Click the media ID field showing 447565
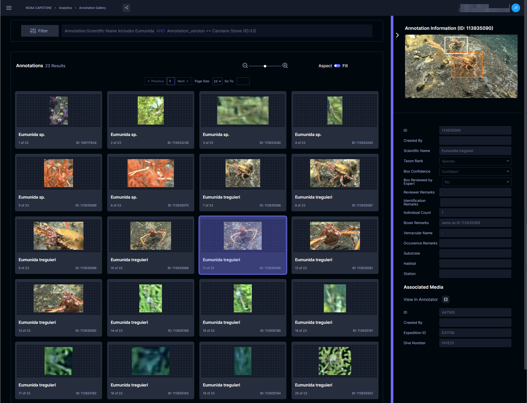Screen dimensions: 527x403 [475, 312]
